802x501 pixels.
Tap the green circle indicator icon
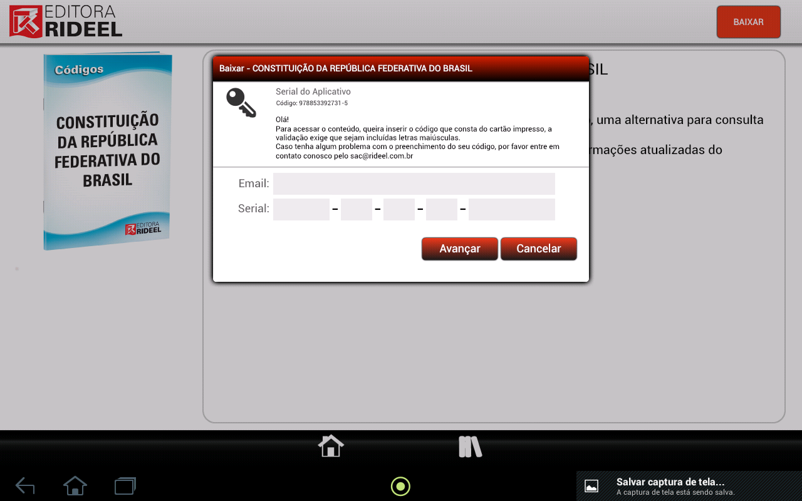click(400, 486)
